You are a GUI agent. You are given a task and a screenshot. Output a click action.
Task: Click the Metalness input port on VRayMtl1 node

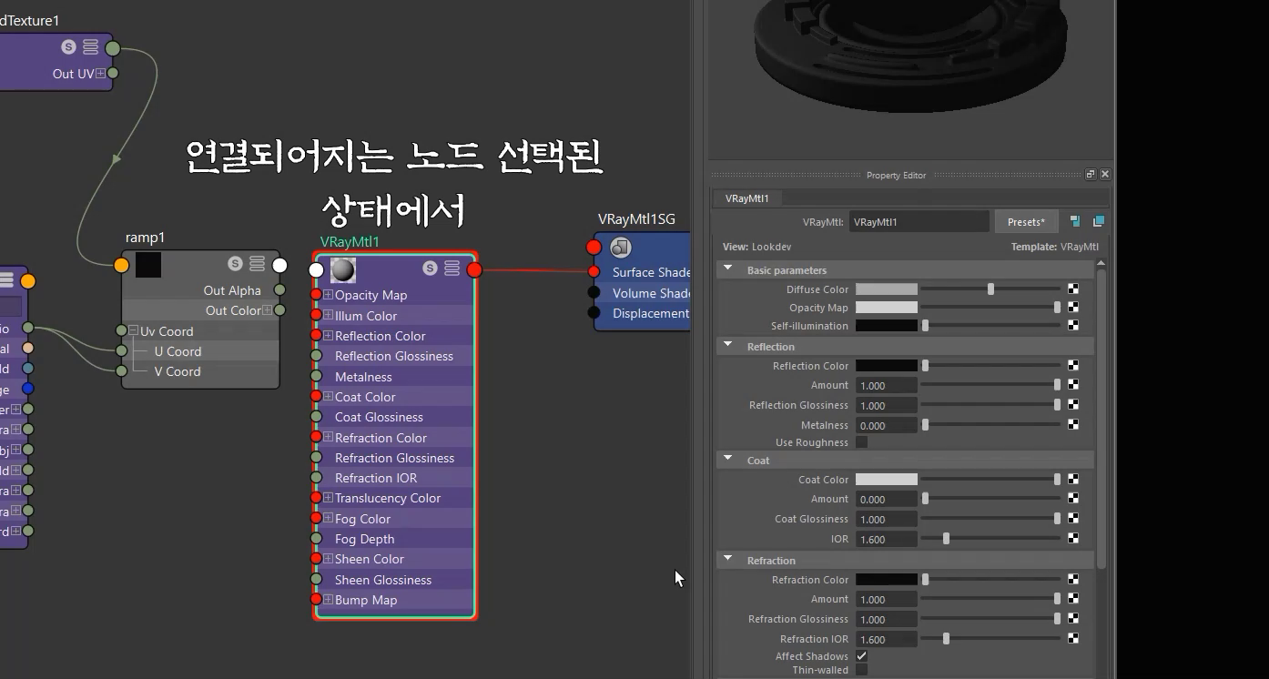(316, 376)
